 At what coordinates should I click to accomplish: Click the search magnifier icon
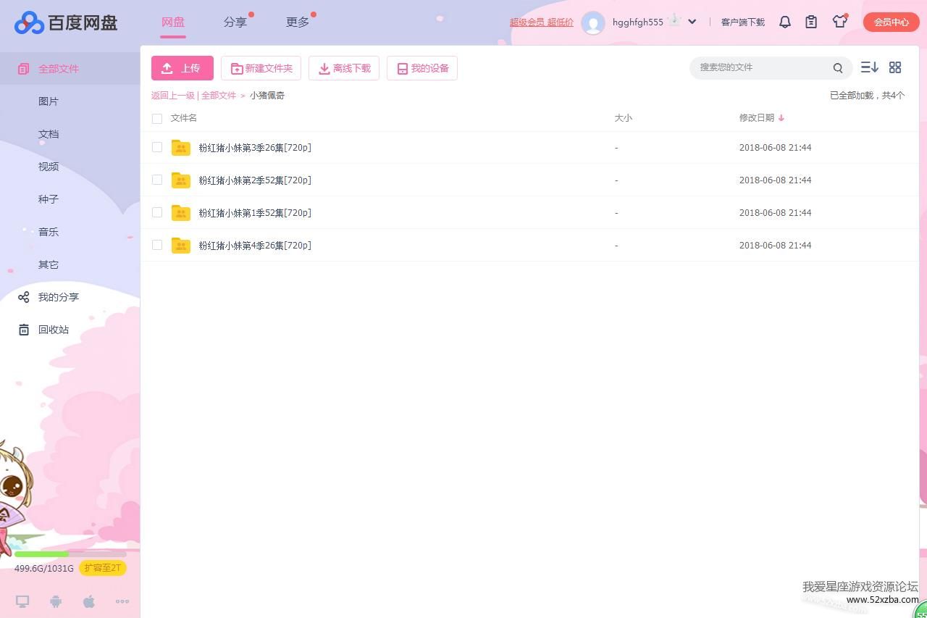pyautogui.click(x=838, y=68)
